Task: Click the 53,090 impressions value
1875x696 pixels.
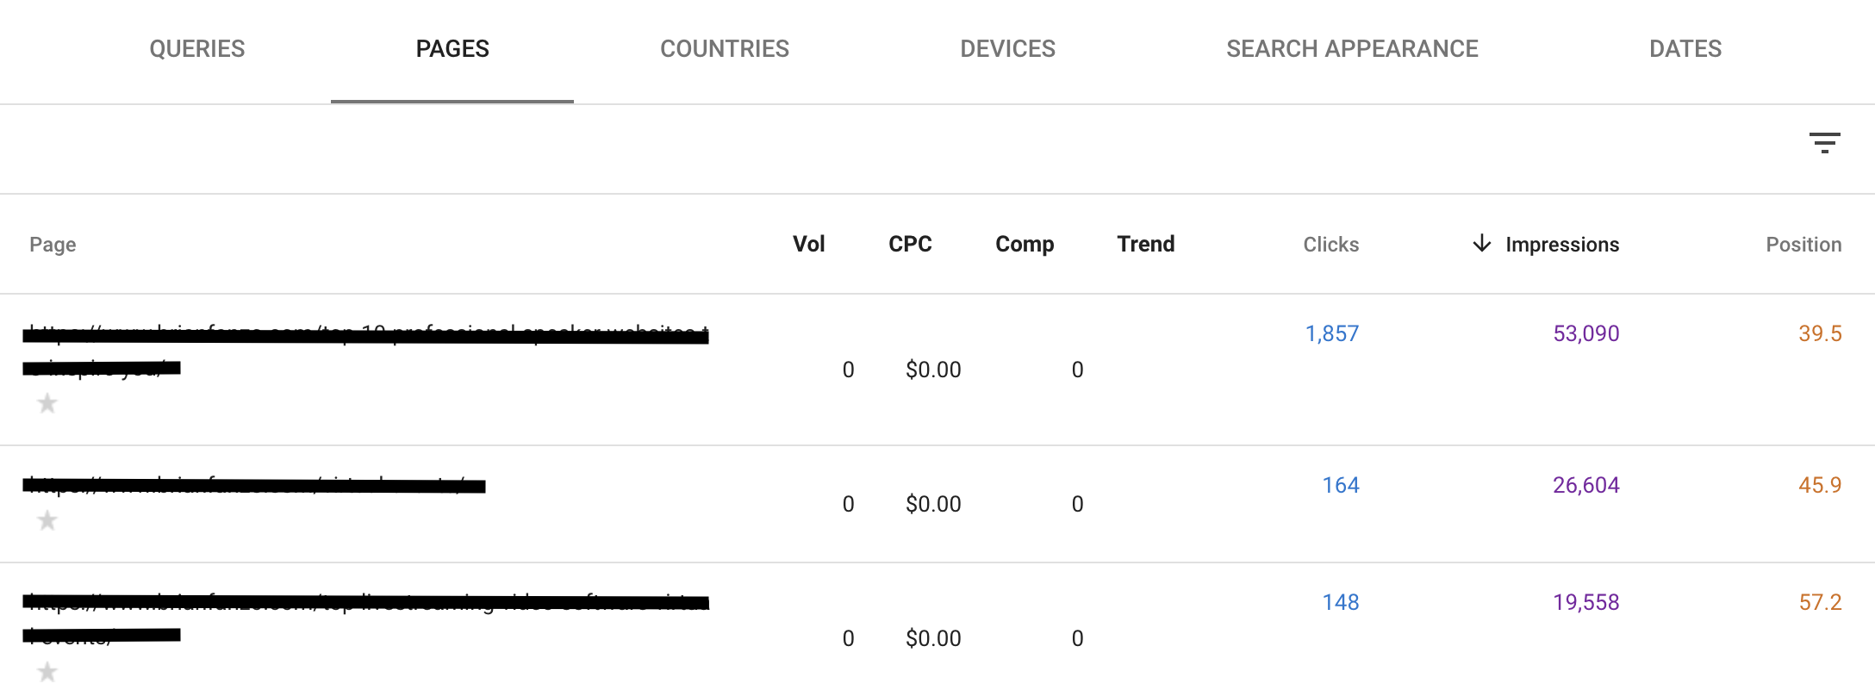Action: pyautogui.click(x=1585, y=333)
